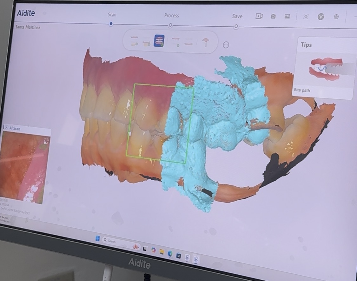Select the upper jaw scan icon
This screenshot has height=281, width=357.
tap(134, 41)
